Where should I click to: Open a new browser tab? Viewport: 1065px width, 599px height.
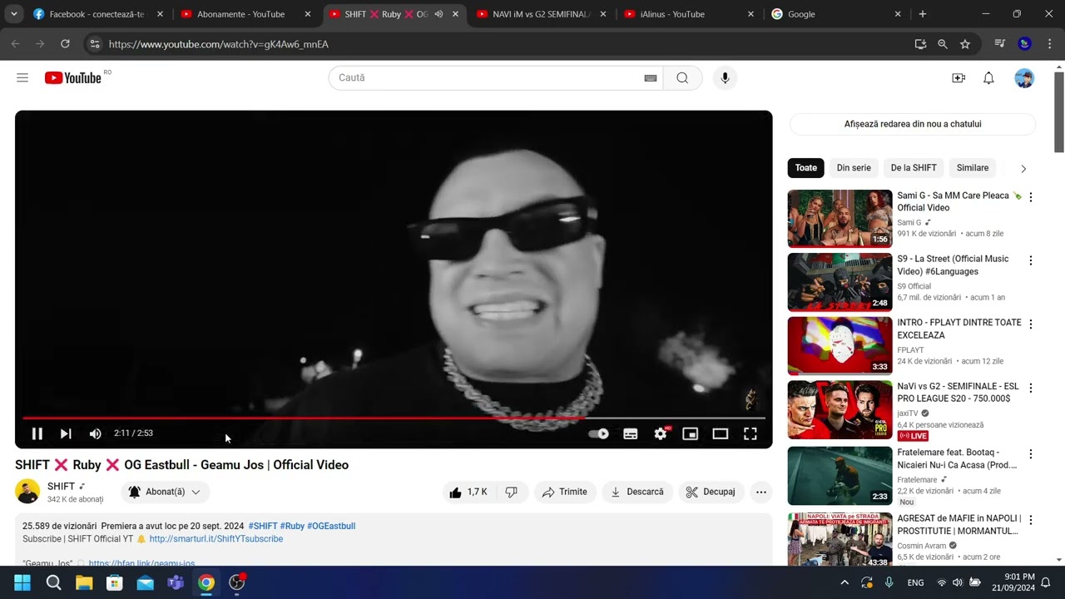(x=922, y=14)
